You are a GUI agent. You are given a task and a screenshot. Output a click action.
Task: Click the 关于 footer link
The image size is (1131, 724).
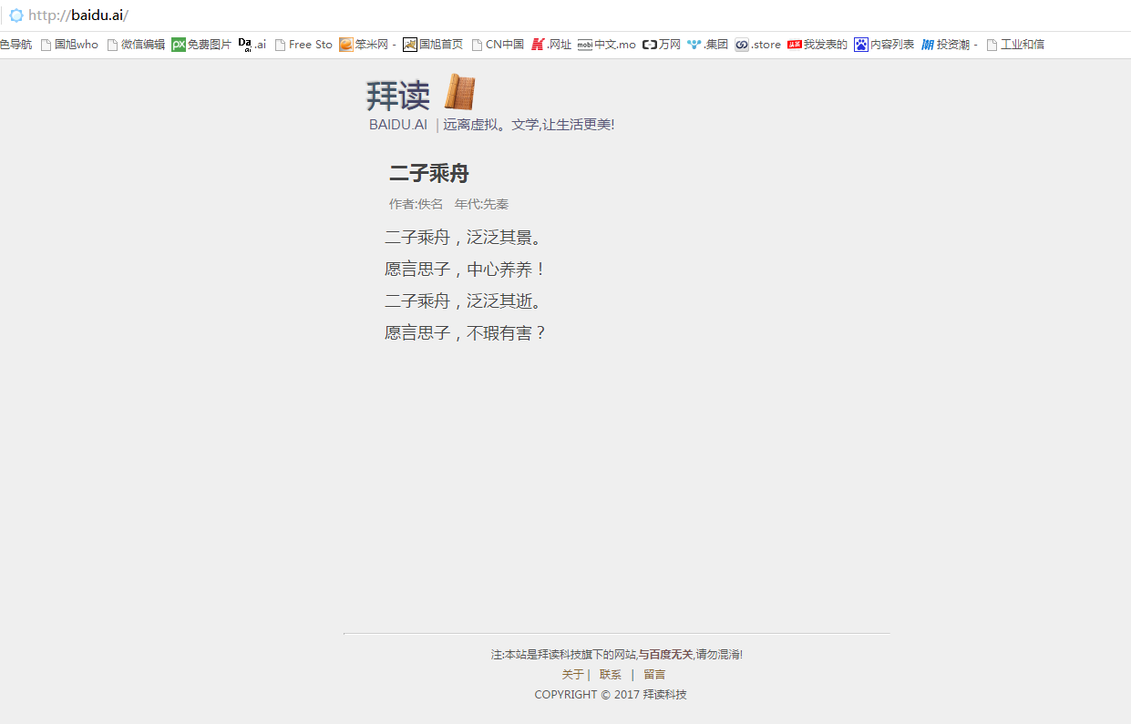coord(573,674)
